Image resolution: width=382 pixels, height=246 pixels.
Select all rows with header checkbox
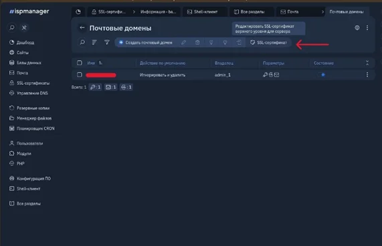(x=80, y=63)
